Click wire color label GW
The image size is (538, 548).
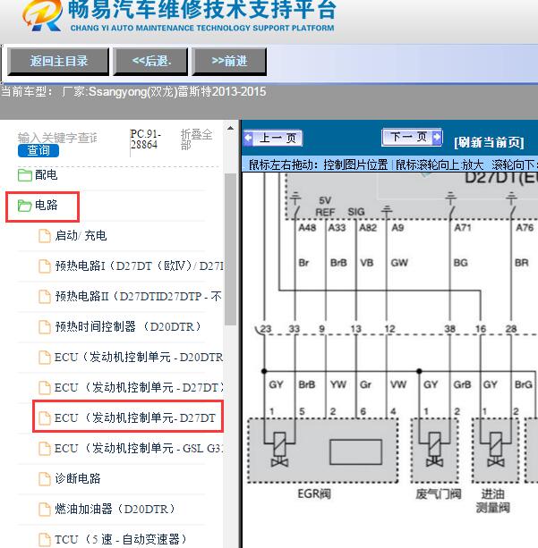click(399, 263)
